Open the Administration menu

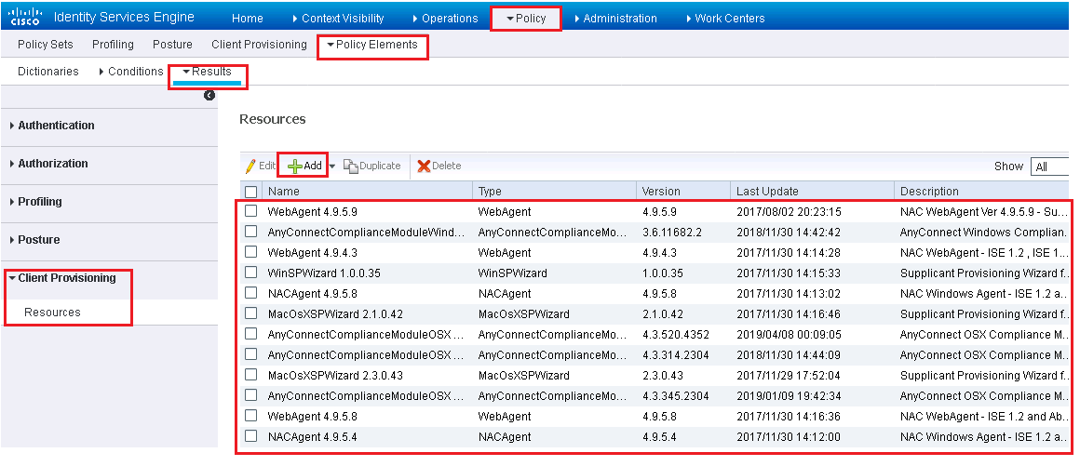pyautogui.click(x=615, y=19)
